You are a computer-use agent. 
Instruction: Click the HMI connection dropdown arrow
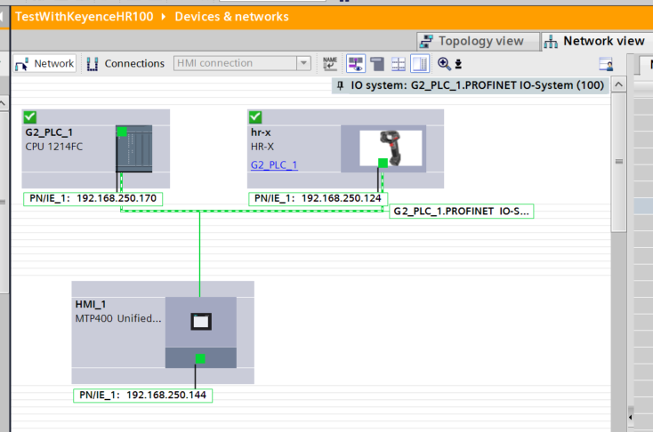pos(303,63)
